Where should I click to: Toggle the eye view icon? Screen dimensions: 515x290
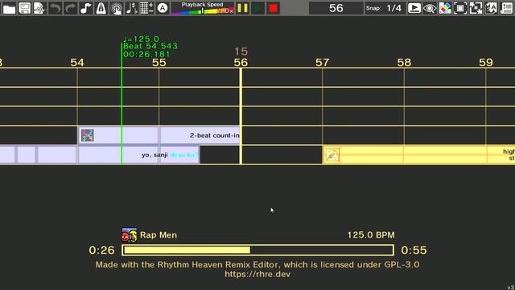[430, 8]
